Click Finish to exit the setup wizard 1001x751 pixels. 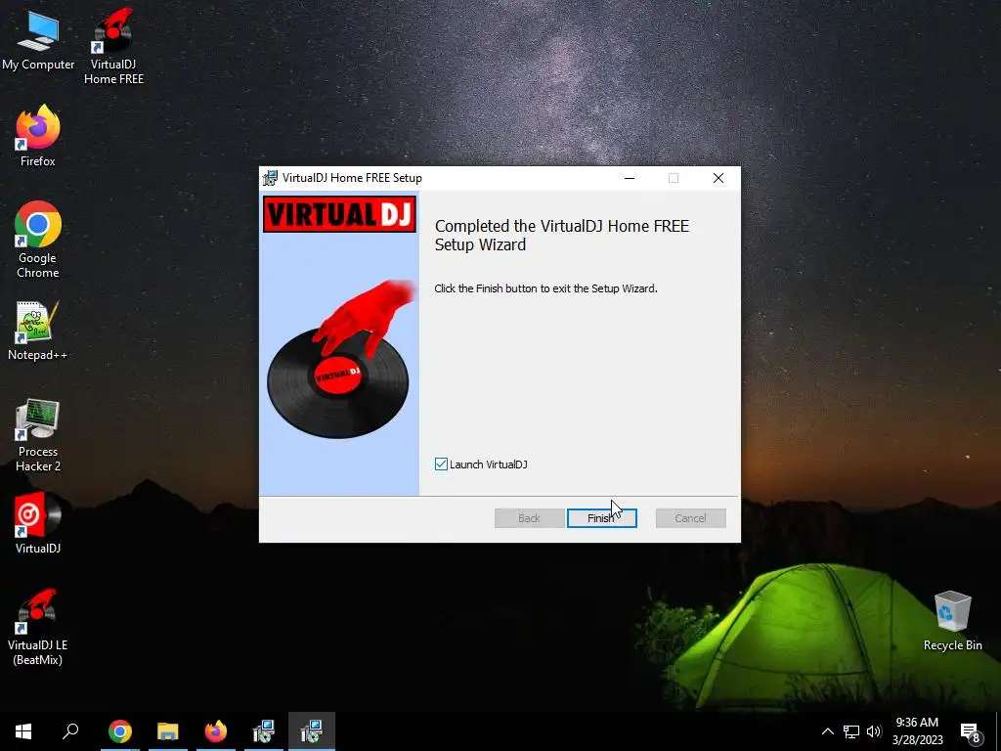601,518
